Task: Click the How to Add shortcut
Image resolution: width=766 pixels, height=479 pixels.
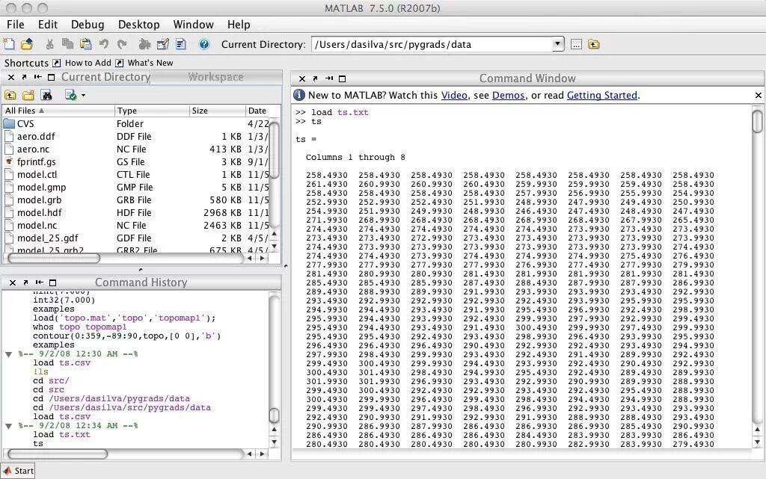Action: point(82,63)
